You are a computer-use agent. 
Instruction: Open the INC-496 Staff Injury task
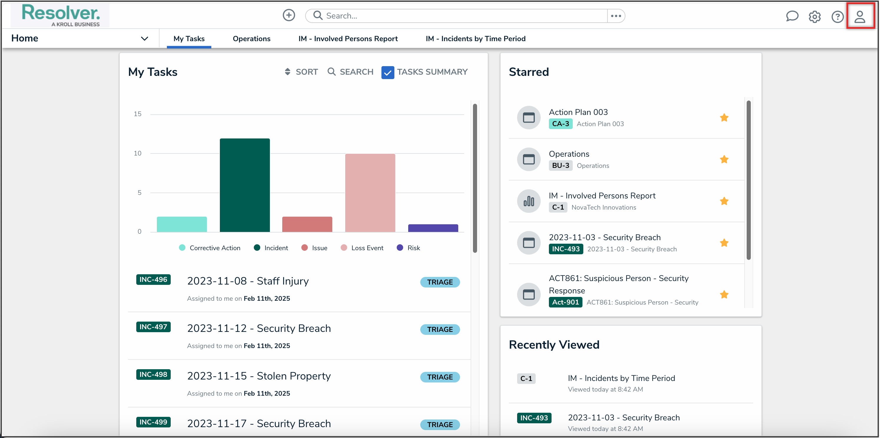pyautogui.click(x=248, y=281)
